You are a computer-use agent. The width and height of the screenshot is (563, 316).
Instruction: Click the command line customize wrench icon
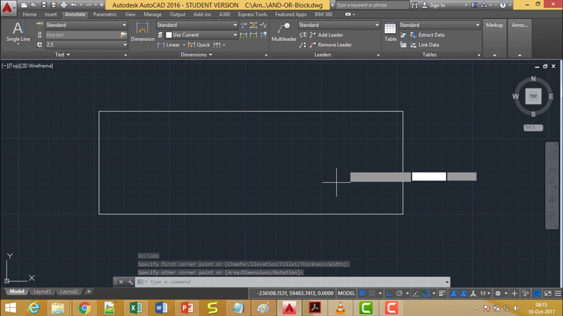point(130,282)
